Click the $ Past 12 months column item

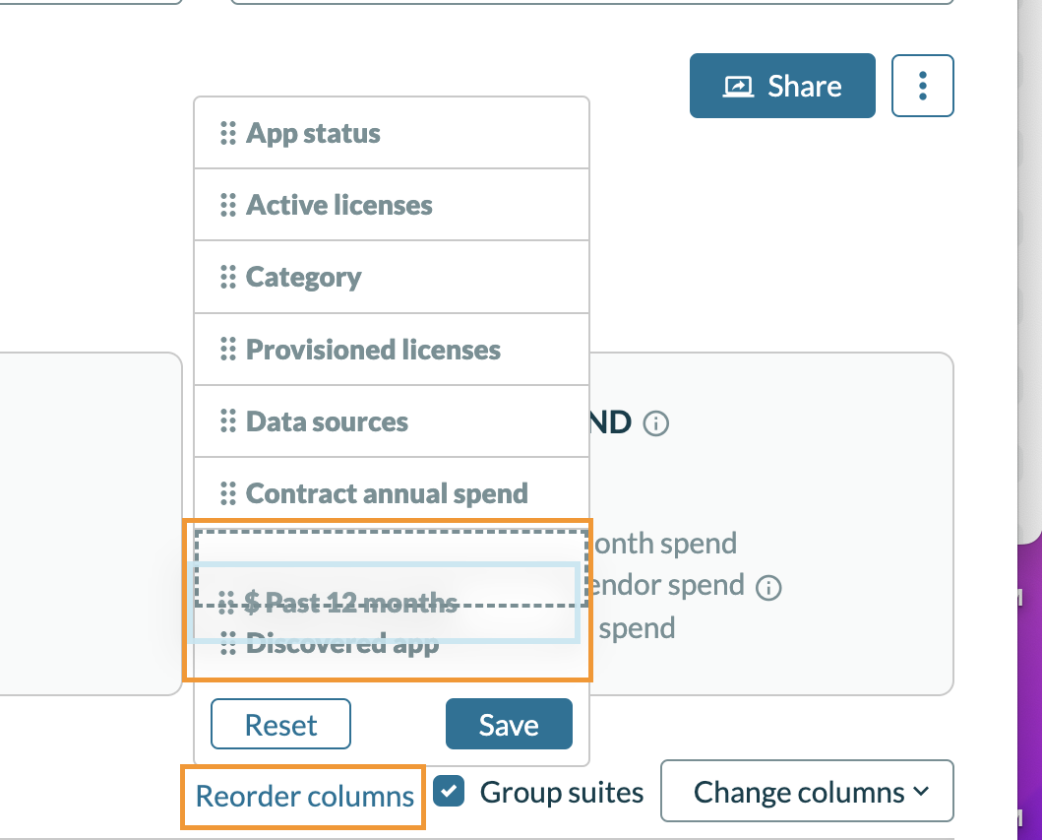click(350, 602)
